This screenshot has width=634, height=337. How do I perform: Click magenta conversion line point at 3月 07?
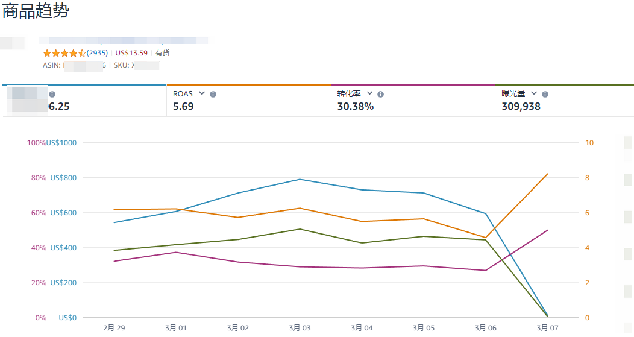point(547,230)
